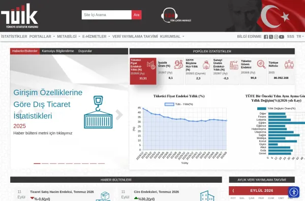
Task: Switch to the Duyurular tab
Action: coord(85,51)
